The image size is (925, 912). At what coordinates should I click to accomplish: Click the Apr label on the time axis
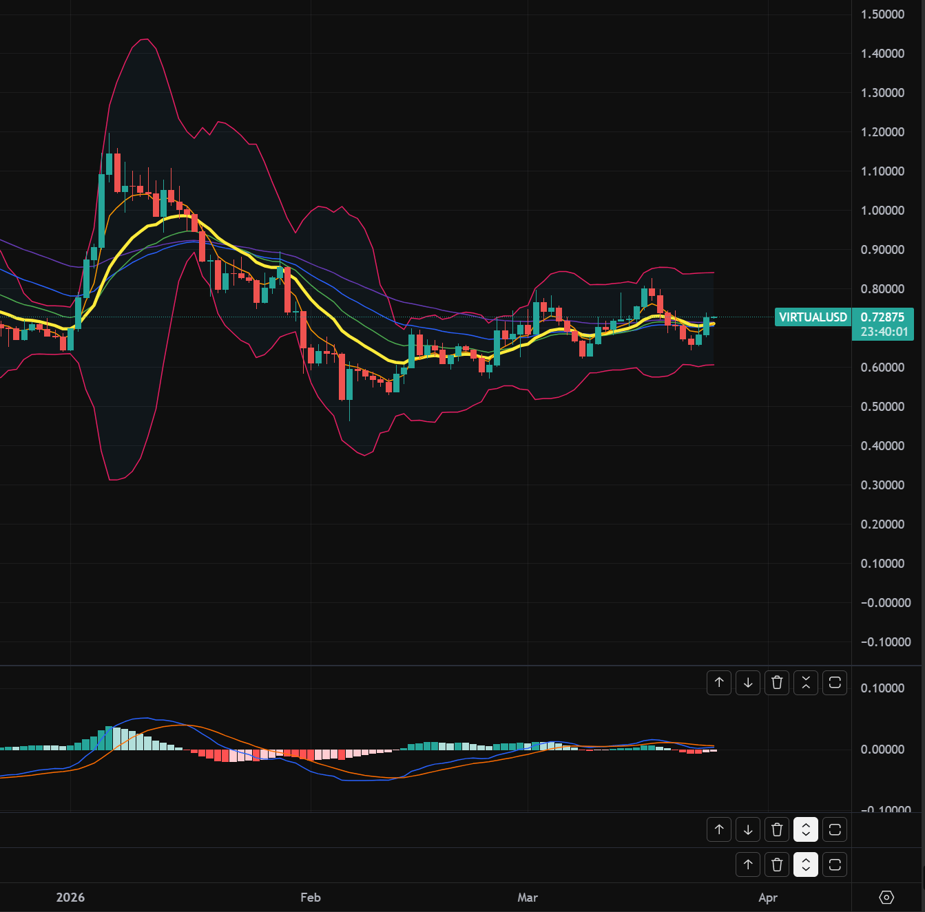[768, 898]
